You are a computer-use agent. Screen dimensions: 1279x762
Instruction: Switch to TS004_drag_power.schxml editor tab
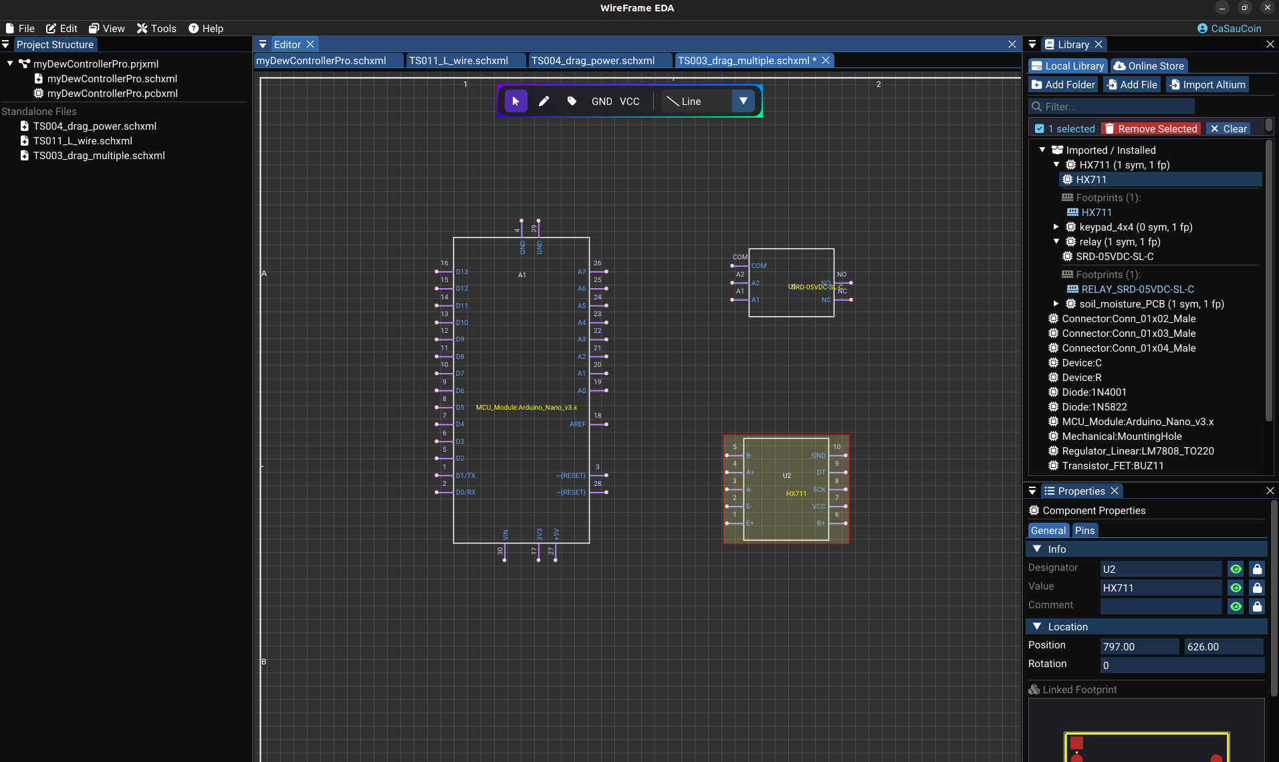[x=593, y=60]
